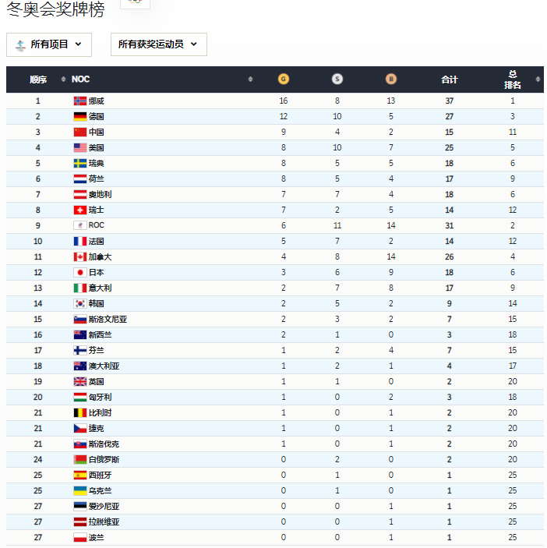Select the country name 瑞典
Image resolution: width=547 pixels, height=548 pixels.
pos(96,163)
